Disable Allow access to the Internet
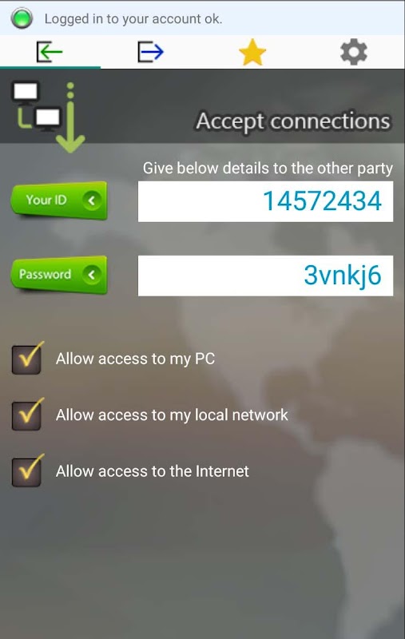 click(x=27, y=471)
